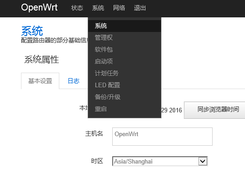
Task: Choose 管理权 from the dropdown
Action: (x=125, y=37)
